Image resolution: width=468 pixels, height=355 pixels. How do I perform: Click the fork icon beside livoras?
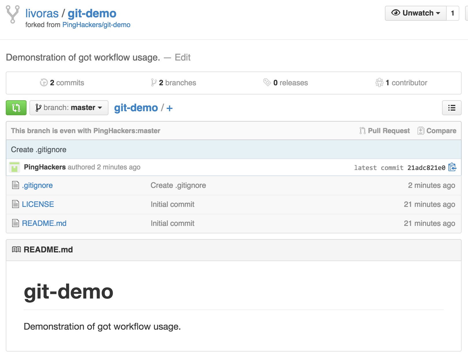click(13, 14)
